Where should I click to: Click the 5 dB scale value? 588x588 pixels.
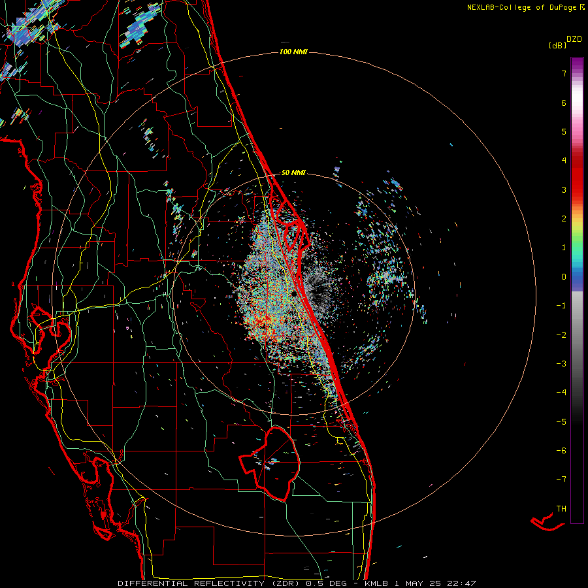click(564, 131)
